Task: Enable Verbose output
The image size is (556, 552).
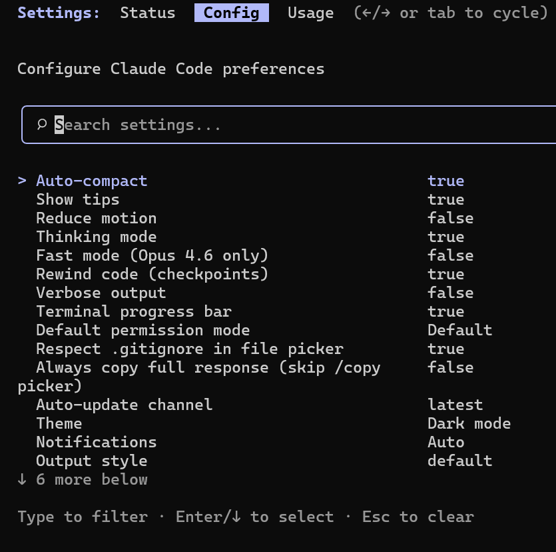Action: [x=101, y=292]
